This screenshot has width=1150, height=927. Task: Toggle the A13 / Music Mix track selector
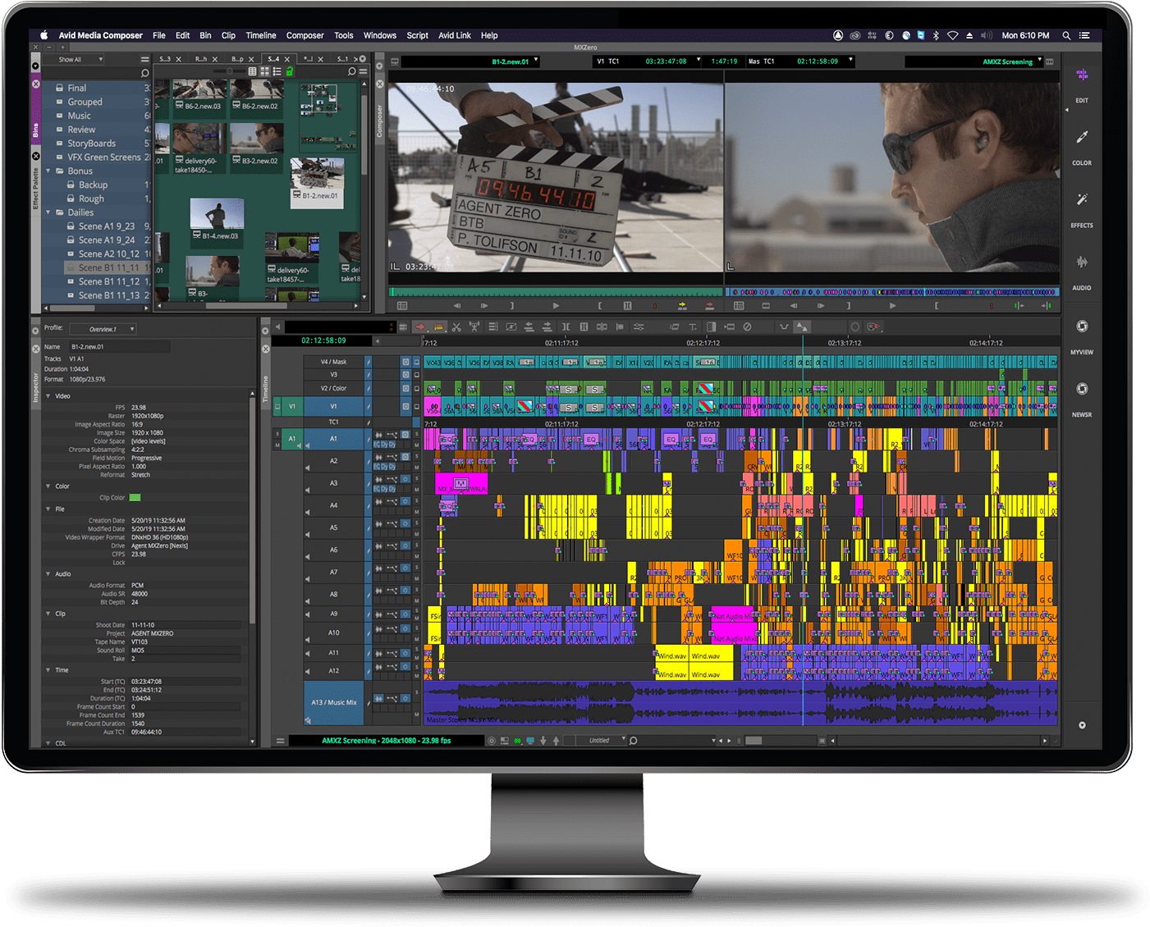333,702
